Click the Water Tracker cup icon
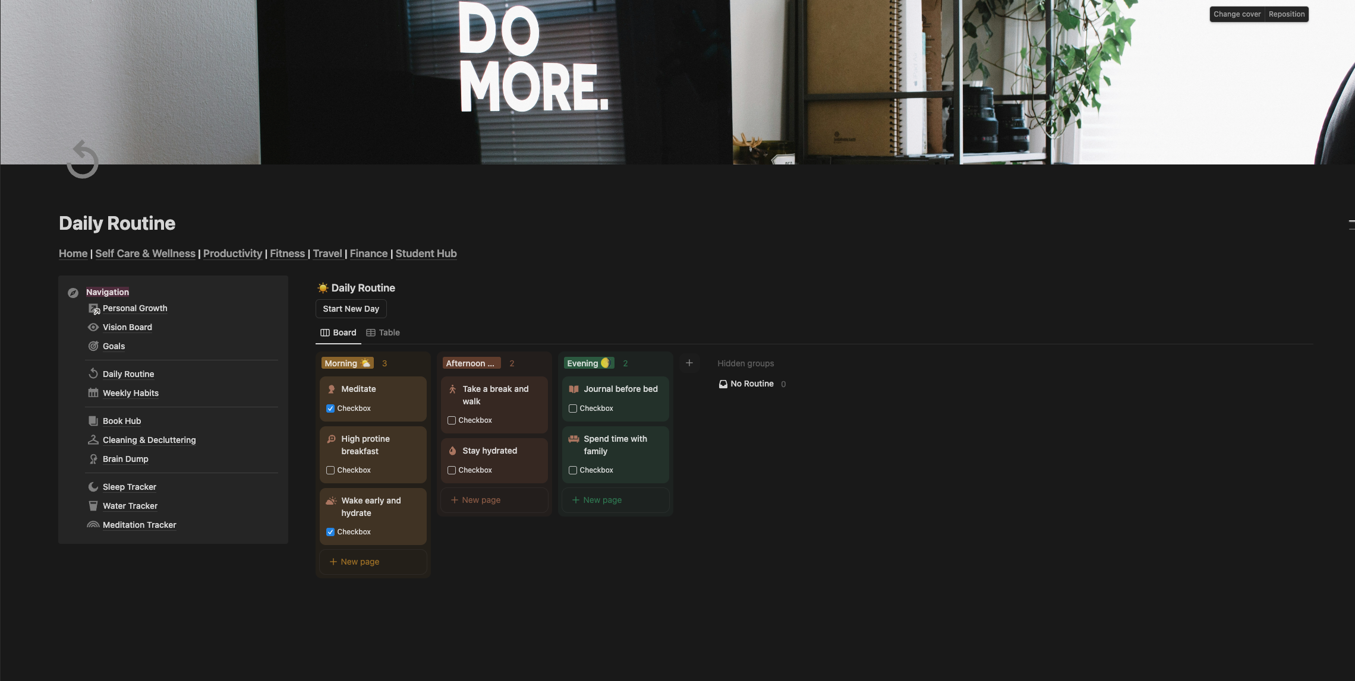1355x681 pixels. (93, 506)
